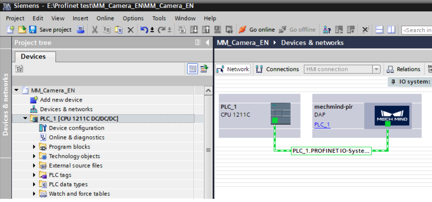
Task: Click the New project icon
Action: click(x=10, y=29)
